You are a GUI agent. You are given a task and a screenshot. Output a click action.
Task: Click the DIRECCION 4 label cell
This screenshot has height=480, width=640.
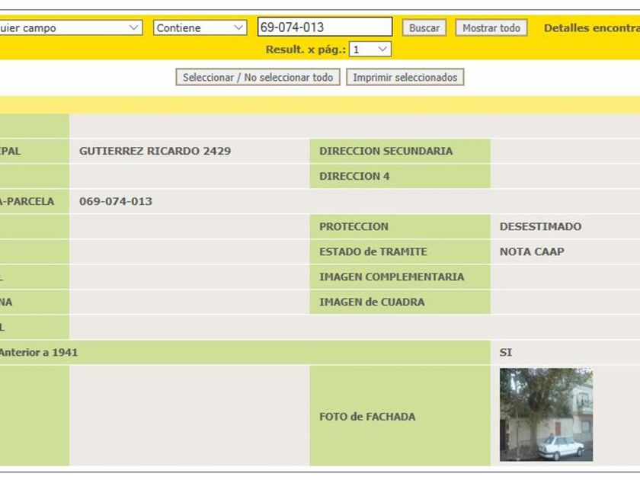tap(400, 176)
